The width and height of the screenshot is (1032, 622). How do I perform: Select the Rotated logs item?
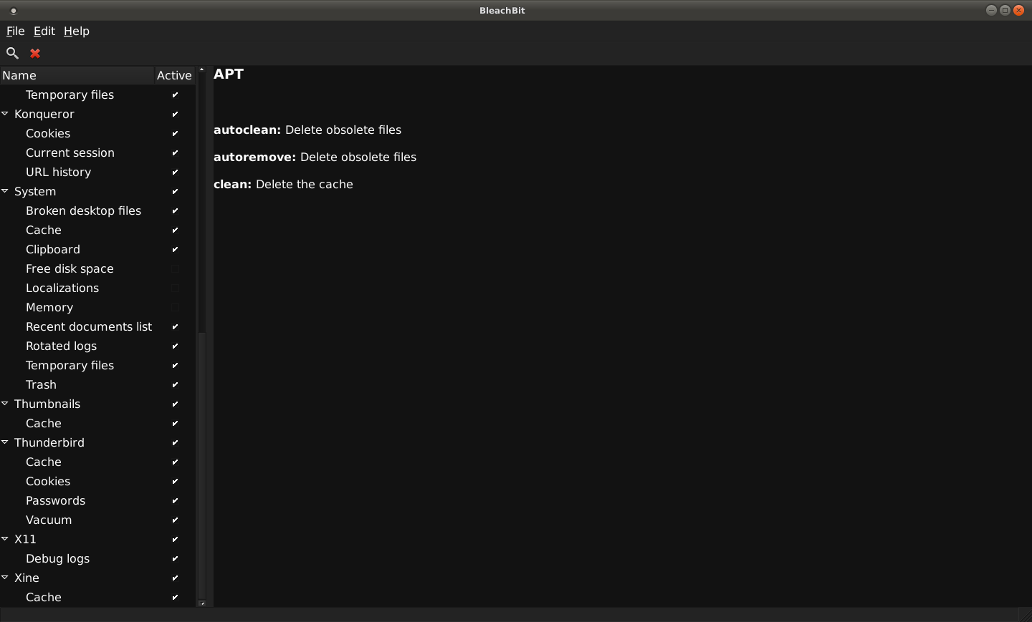click(x=61, y=346)
